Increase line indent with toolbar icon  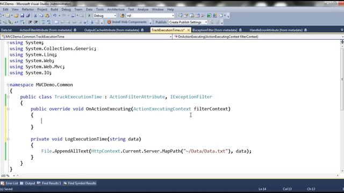(36, 22)
